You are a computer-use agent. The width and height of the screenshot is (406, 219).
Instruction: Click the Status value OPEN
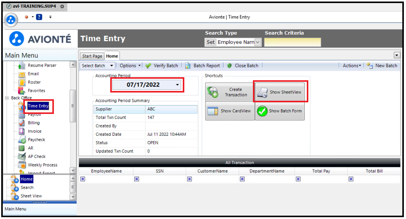[x=171, y=143]
